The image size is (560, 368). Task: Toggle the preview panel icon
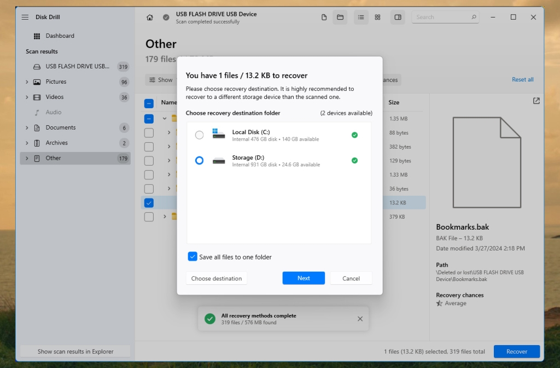pyautogui.click(x=398, y=17)
